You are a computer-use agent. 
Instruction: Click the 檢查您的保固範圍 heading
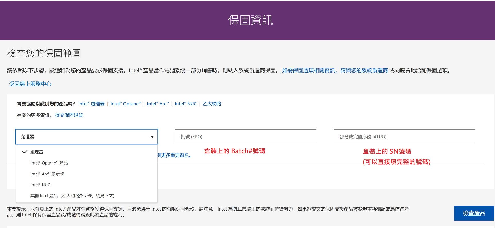pos(44,53)
